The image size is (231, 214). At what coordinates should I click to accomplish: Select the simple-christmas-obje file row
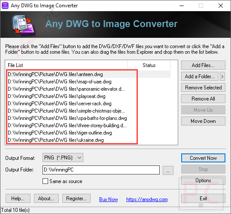[x=88, y=111]
